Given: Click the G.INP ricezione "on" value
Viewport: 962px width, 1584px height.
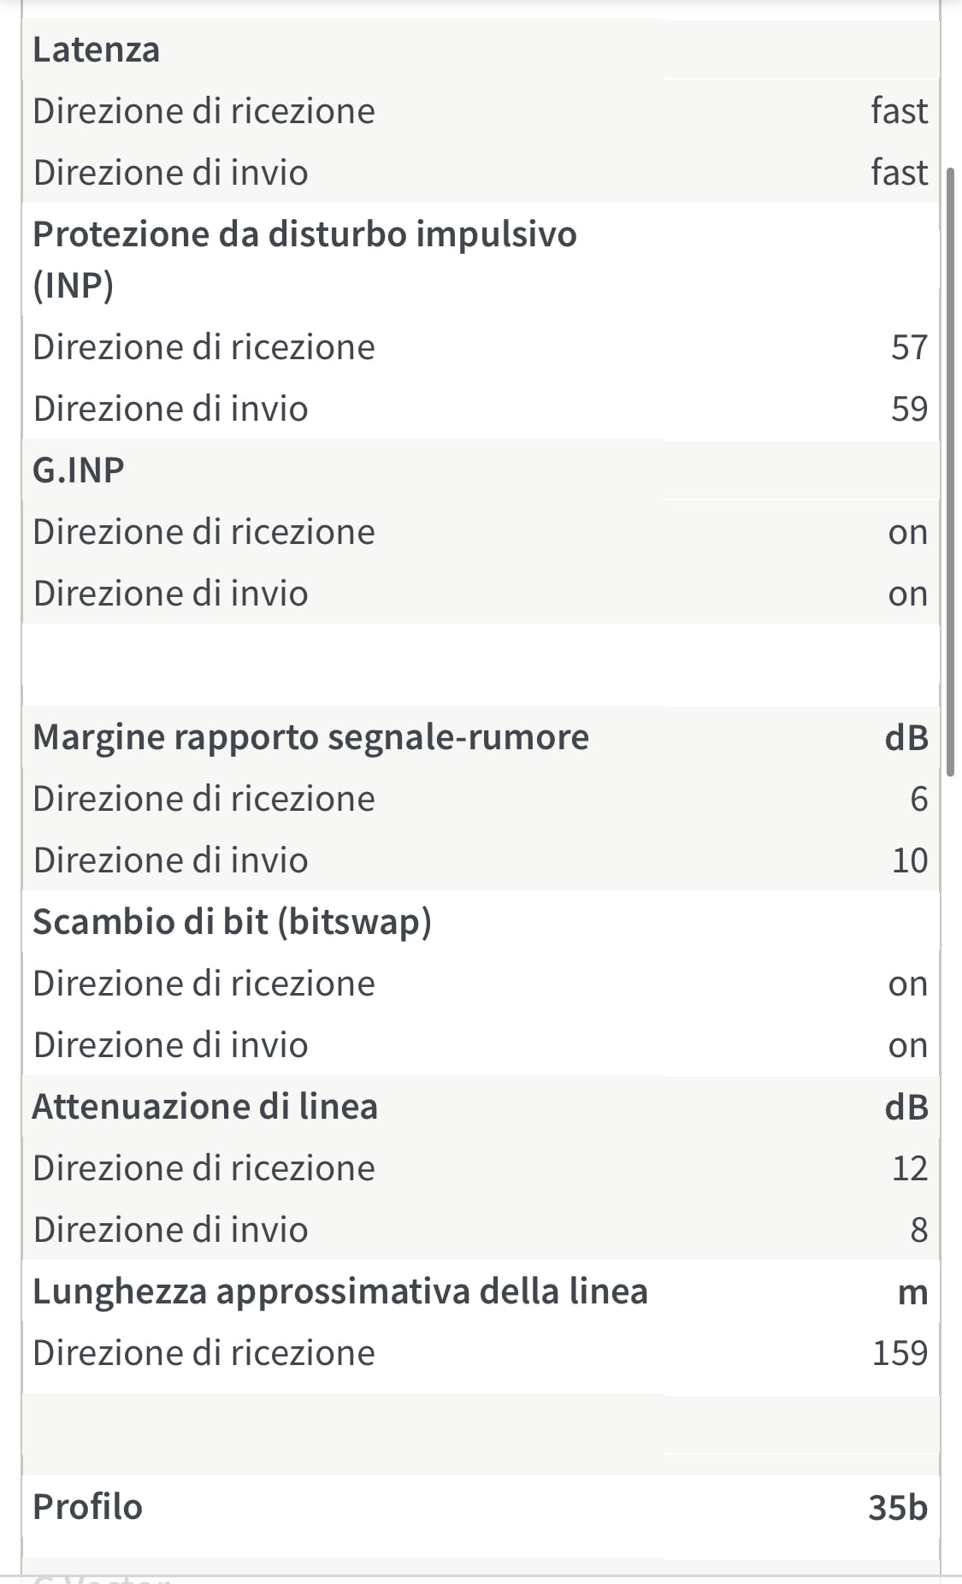Looking at the screenshot, I should tap(907, 532).
